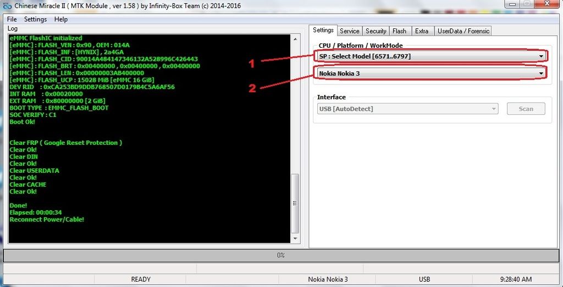
Task: Go to the Extra tab
Action: coord(422,31)
